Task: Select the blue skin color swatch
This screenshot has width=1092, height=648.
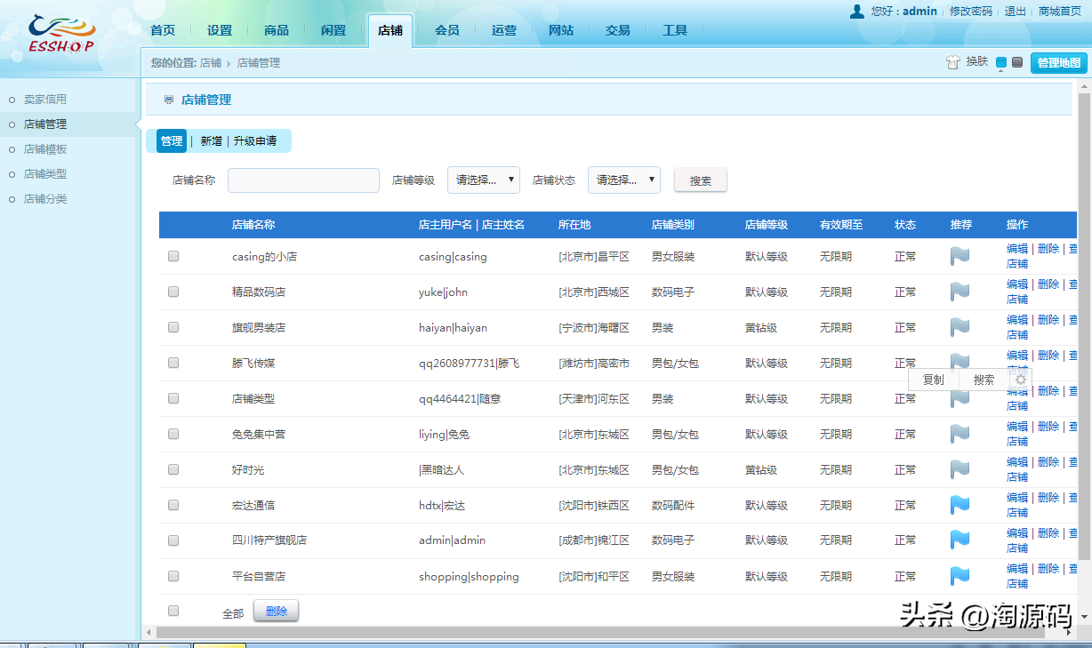Action: [1000, 63]
